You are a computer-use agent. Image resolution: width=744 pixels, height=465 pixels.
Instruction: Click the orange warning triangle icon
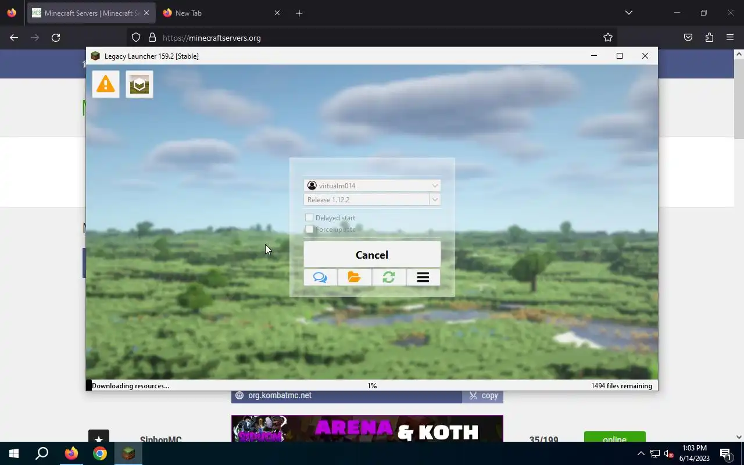[106, 84]
